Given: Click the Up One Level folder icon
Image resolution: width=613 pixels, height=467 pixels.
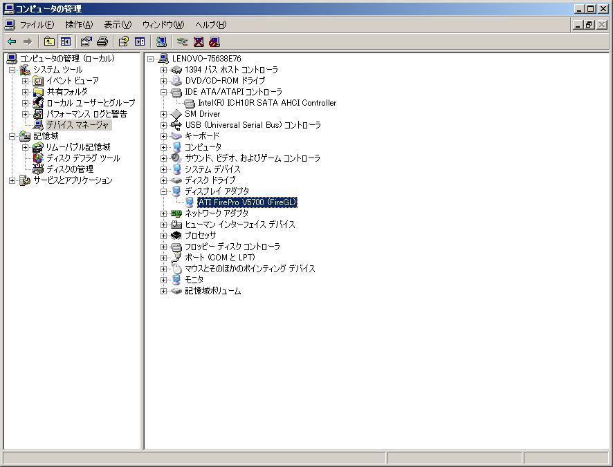Looking at the screenshot, I should [49, 41].
